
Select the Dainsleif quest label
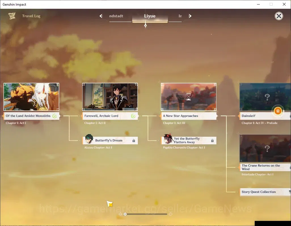[265, 116]
